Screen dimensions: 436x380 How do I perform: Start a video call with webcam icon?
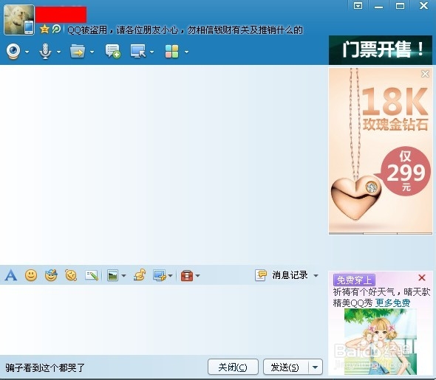13,52
